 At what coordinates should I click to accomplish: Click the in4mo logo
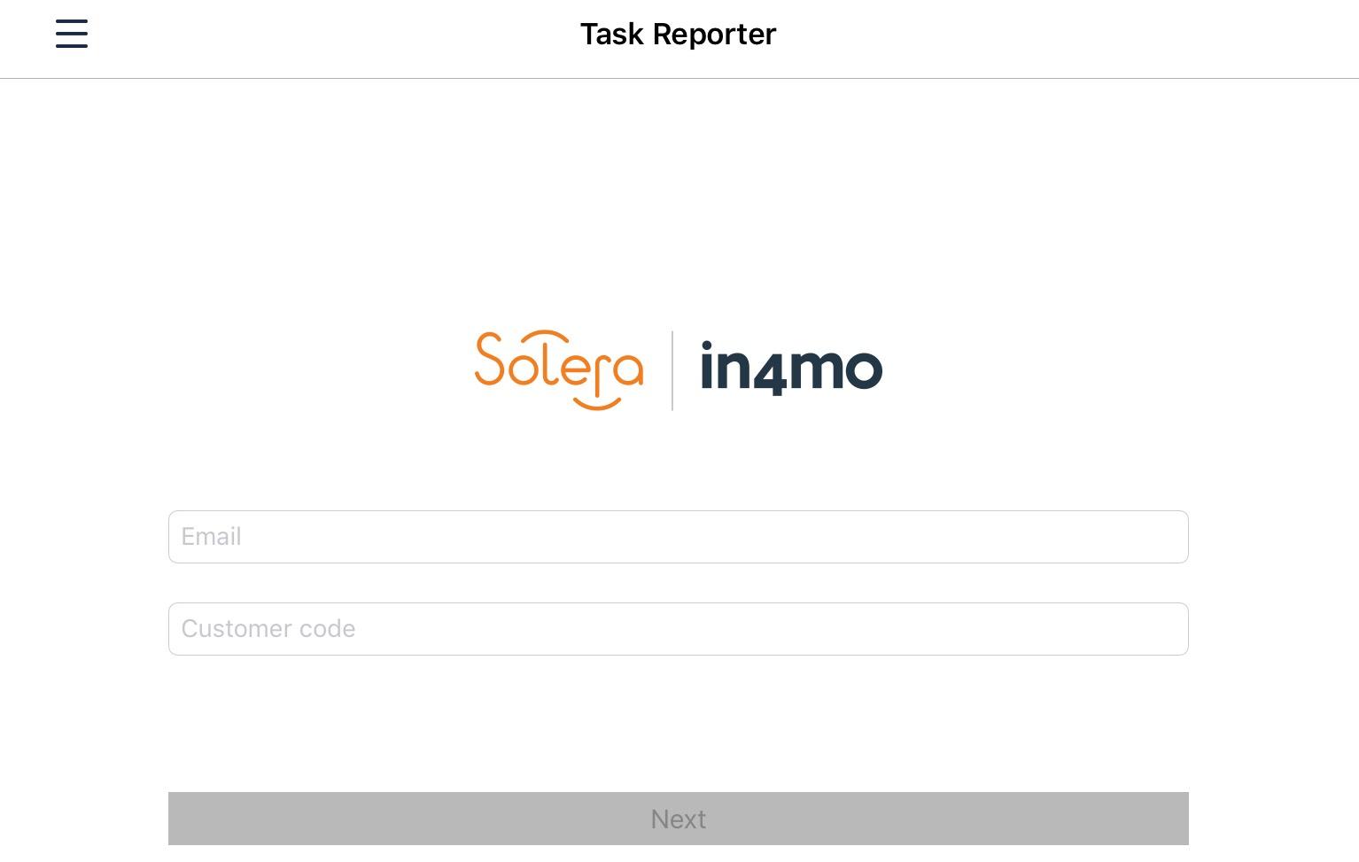coord(791,368)
